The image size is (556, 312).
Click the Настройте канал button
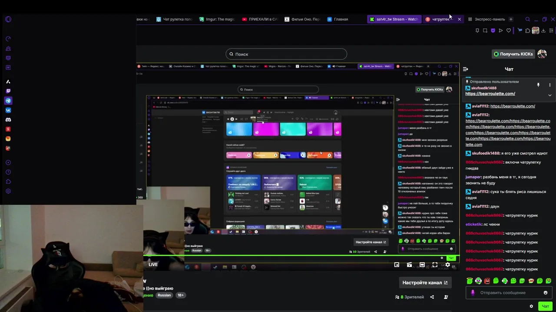pos(425,283)
